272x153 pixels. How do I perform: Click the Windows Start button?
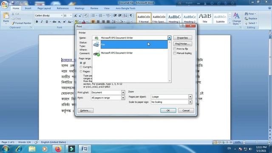click(6, 149)
